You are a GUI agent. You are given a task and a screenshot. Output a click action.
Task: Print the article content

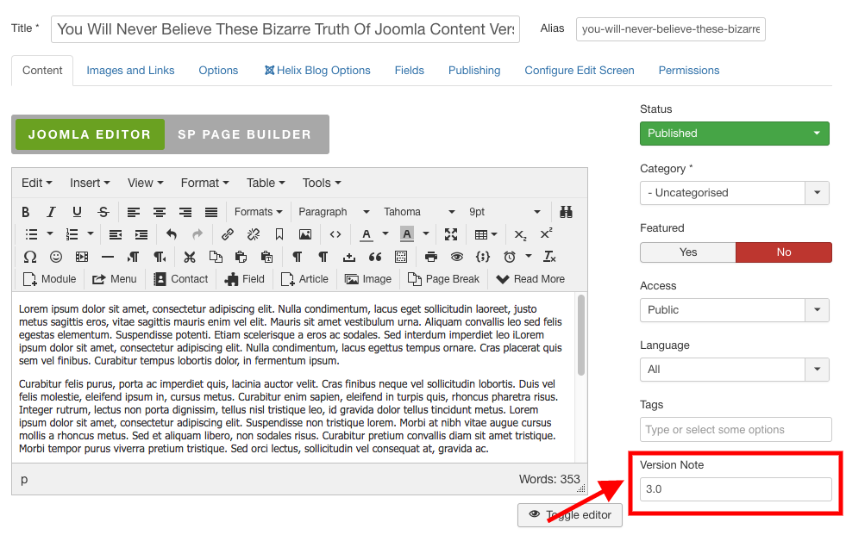430,256
